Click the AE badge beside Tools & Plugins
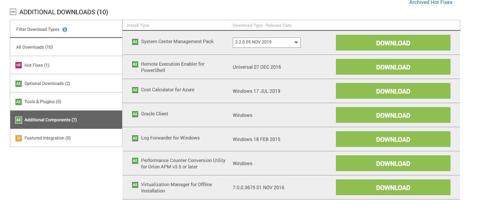 click(x=19, y=102)
